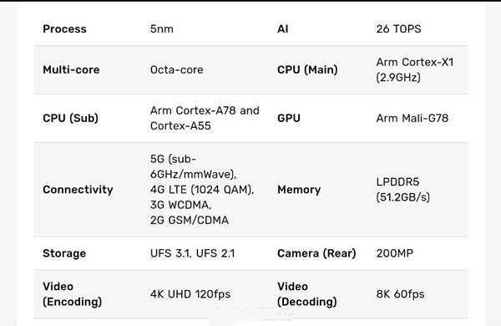Click the Process label cell
This screenshot has height=326, width=501.
point(64,28)
